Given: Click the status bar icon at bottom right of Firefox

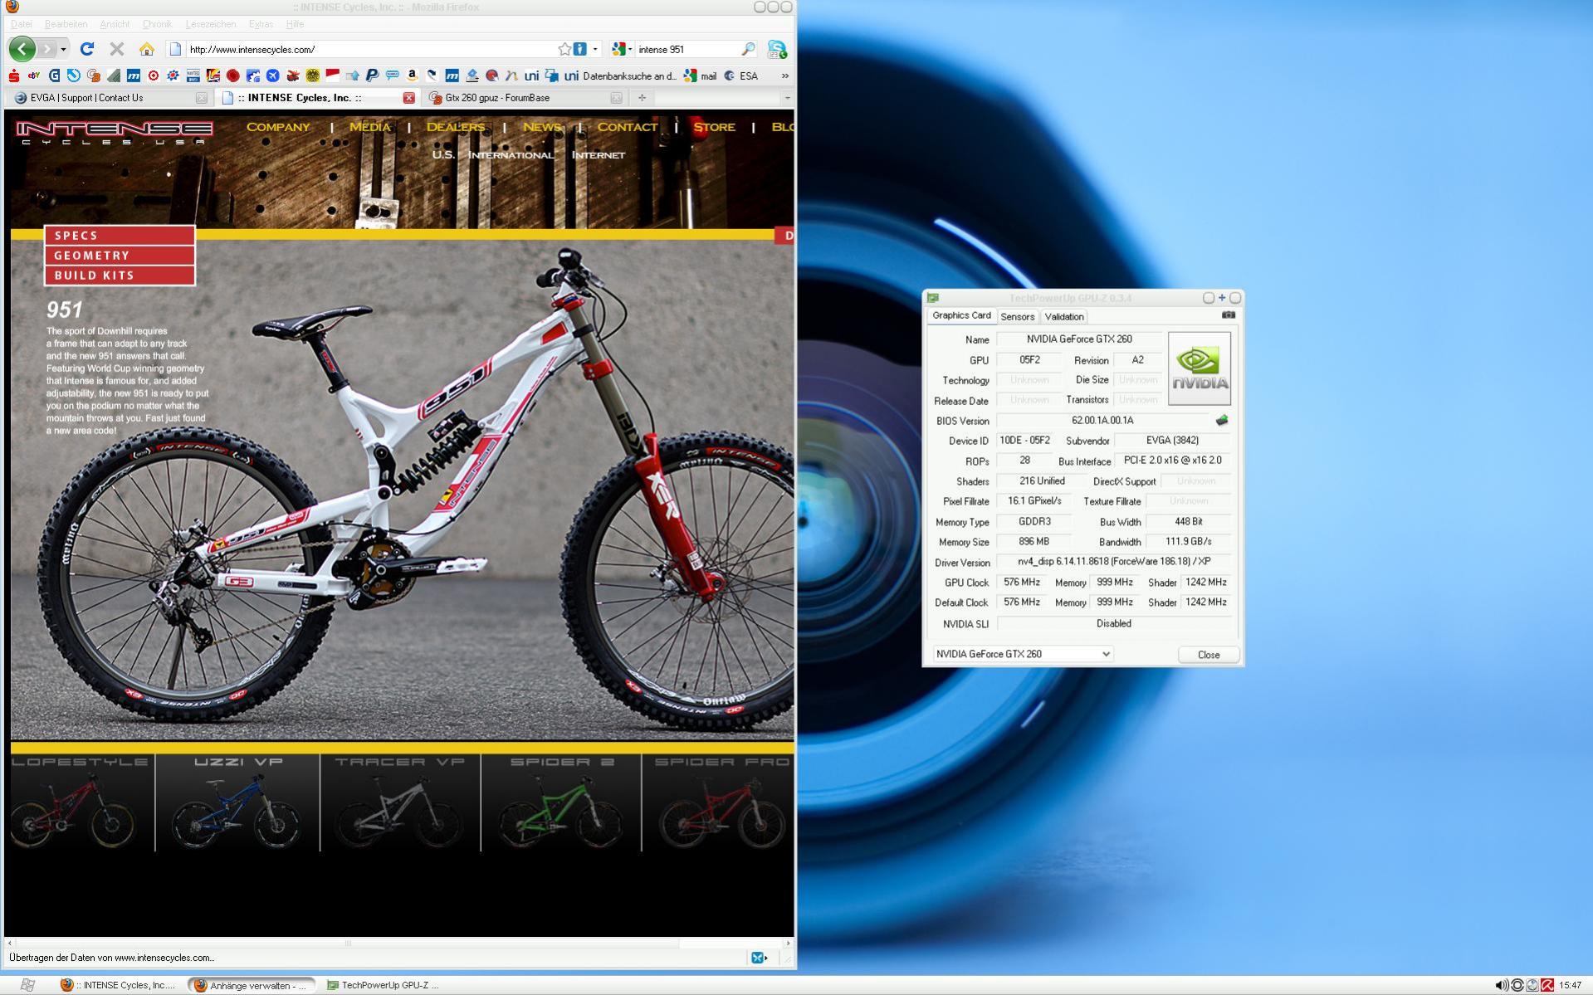Looking at the screenshot, I should tap(759, 958).
